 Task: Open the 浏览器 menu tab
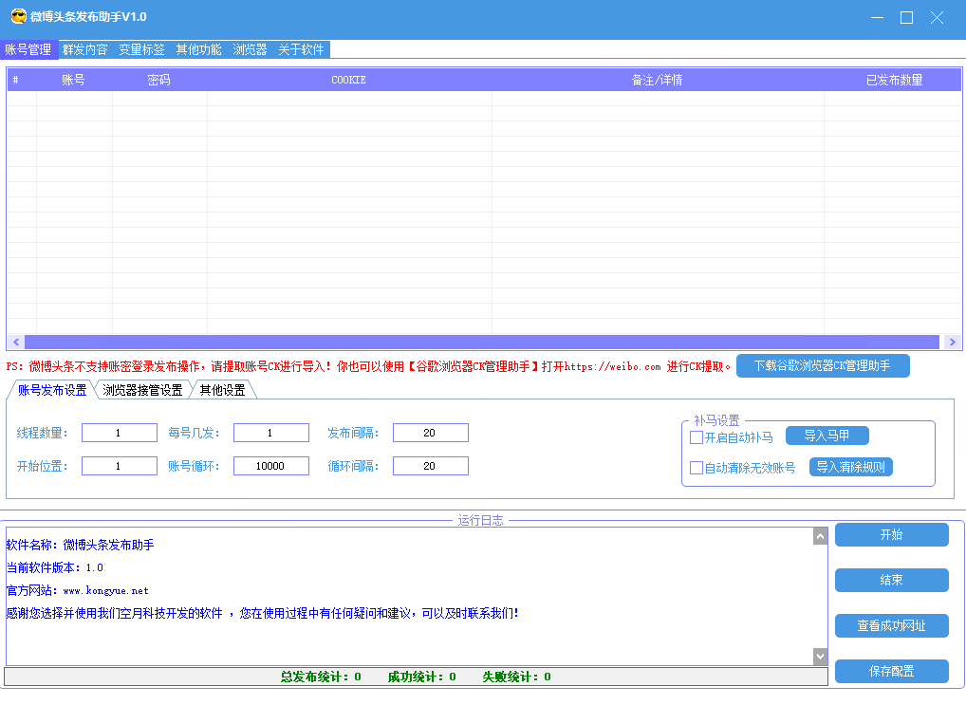(x=250, y=49)
